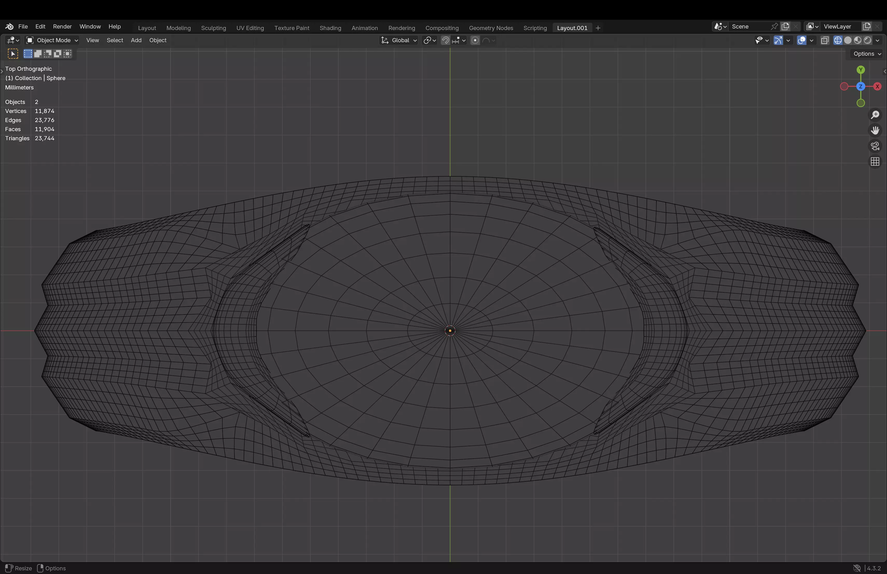Screen dimensions: 887x574
Task: Open the viewport View menu
Action: pos(92,40)
